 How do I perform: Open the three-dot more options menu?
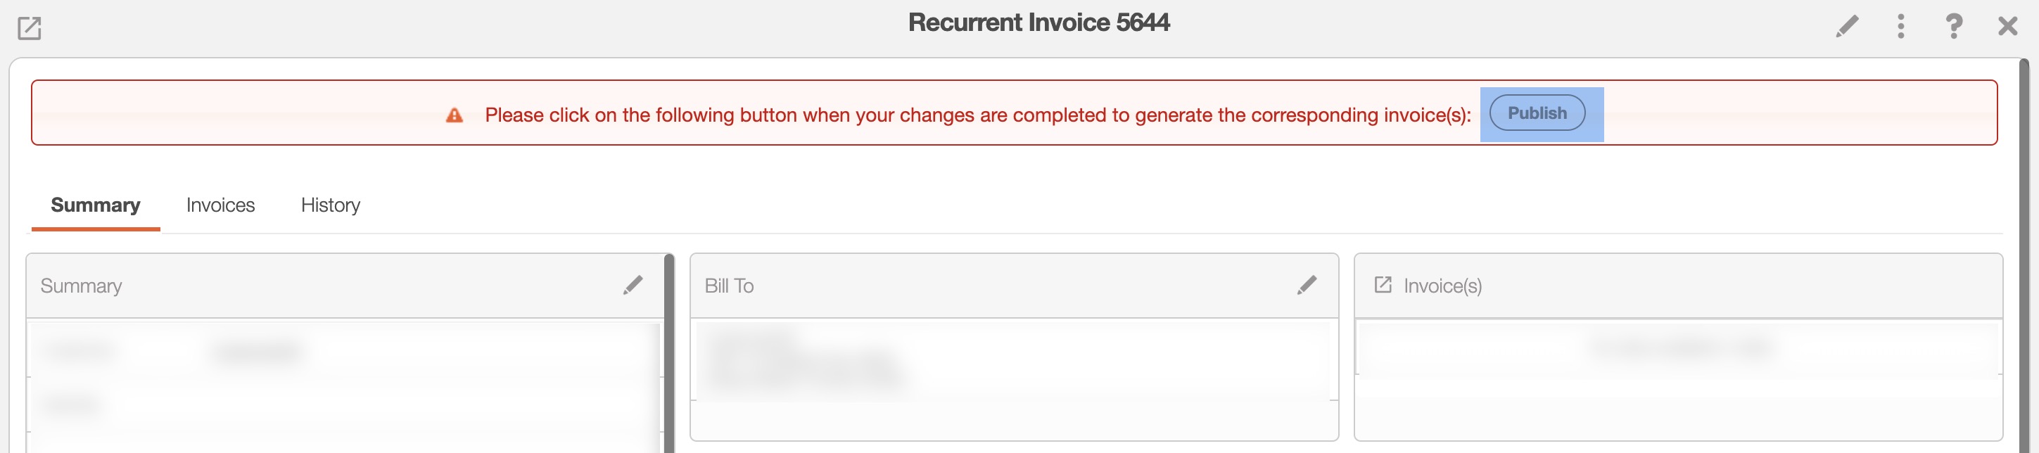point(1900,26)
